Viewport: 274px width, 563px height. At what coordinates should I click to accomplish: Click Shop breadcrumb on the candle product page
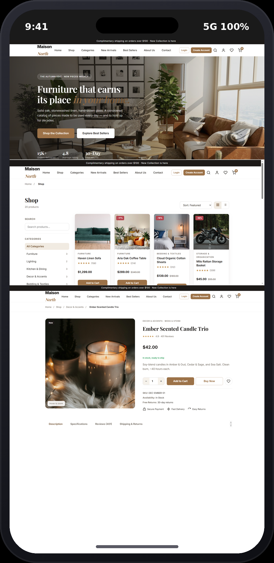(x=59, y=307)
